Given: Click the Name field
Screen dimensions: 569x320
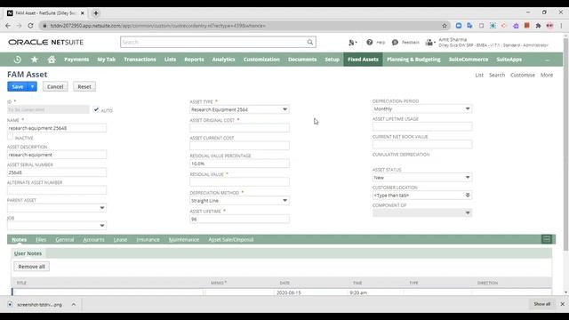Looking at the screenshot, I should coord(57,128).
